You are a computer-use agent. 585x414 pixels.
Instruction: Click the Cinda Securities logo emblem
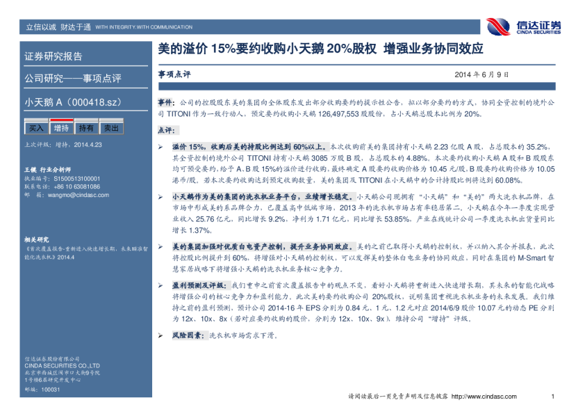click(499, 26)
